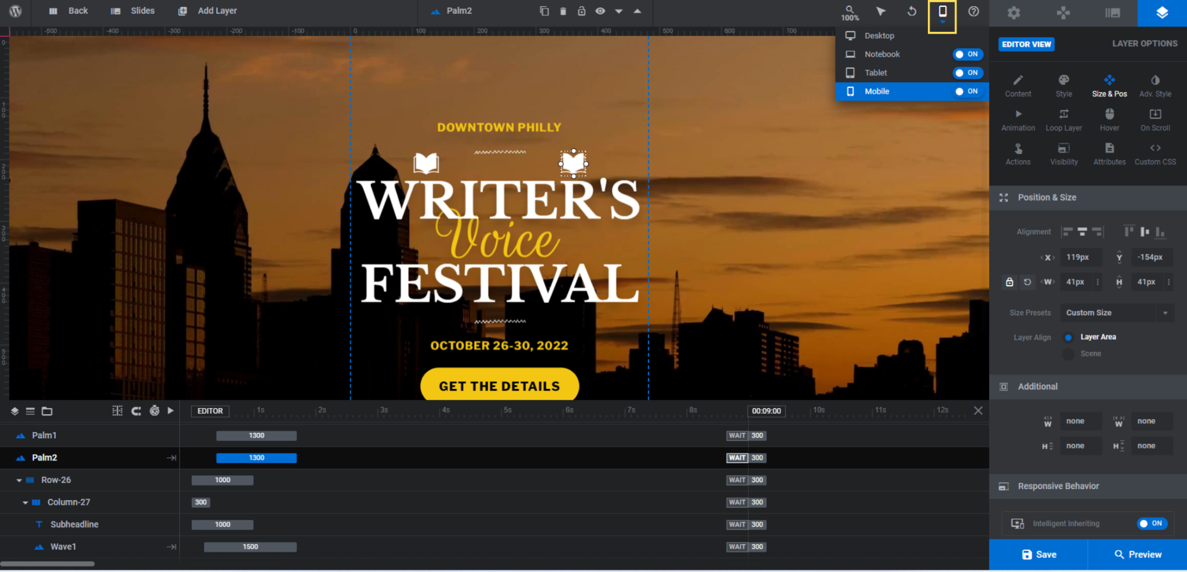The height and width of the screenshot is (572, 1187).
Task: Click the 00:09:00 timeline marker
Action: 766,411
